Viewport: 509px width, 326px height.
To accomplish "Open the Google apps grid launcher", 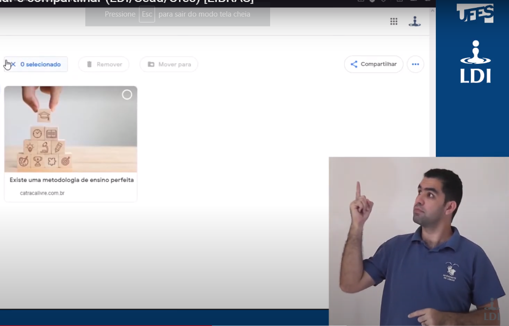I will pos(393,21).
